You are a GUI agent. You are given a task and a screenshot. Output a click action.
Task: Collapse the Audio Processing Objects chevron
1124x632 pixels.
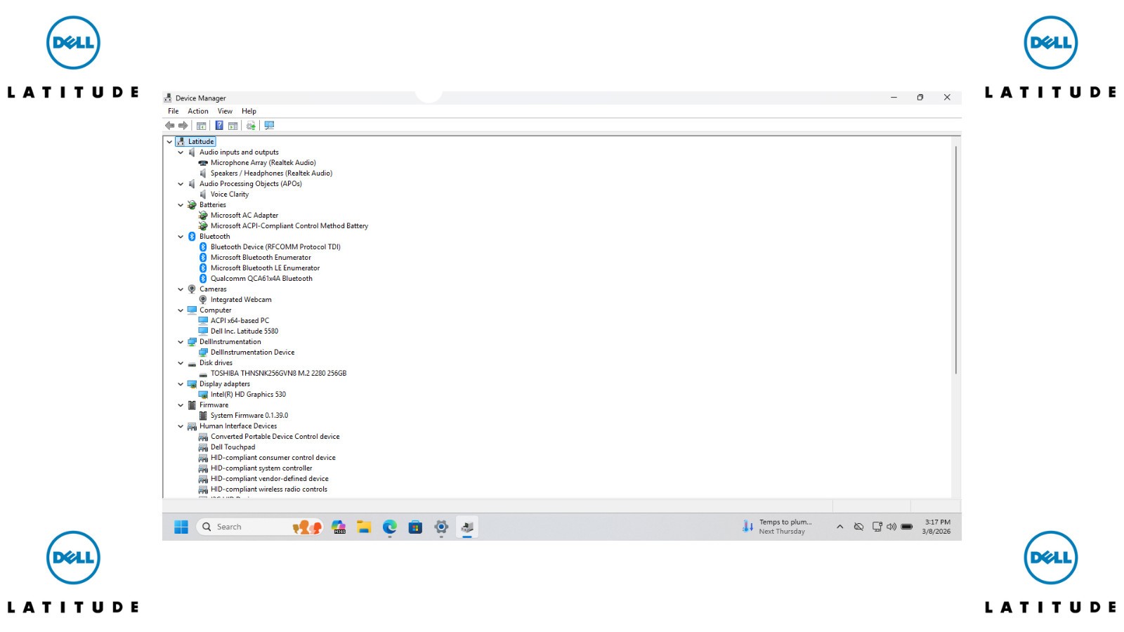[x=181, y=184]
